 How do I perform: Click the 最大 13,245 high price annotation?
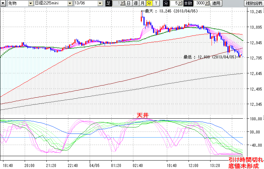point(166,11)
